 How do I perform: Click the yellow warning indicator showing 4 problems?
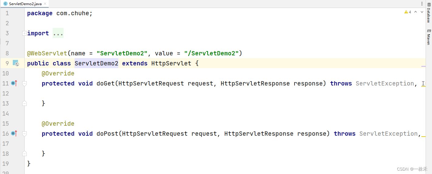click(408, 12)
